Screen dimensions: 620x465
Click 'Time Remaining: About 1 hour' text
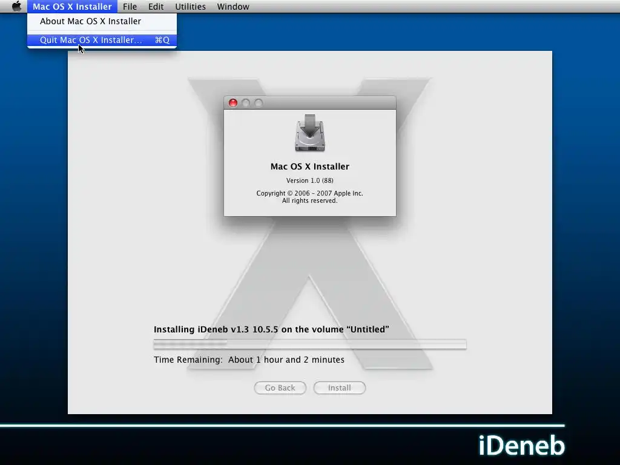[249, 360]
